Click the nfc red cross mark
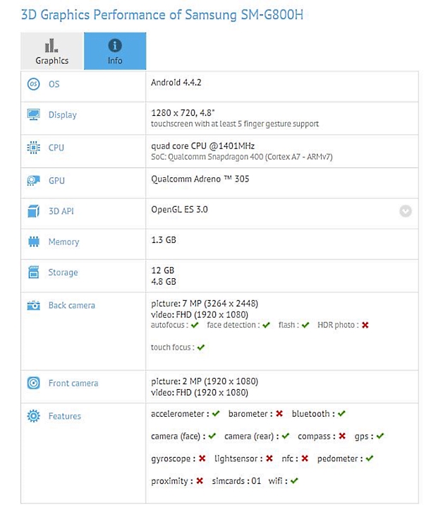This screenshot has height=505, width=443. (x=304, y=458)
